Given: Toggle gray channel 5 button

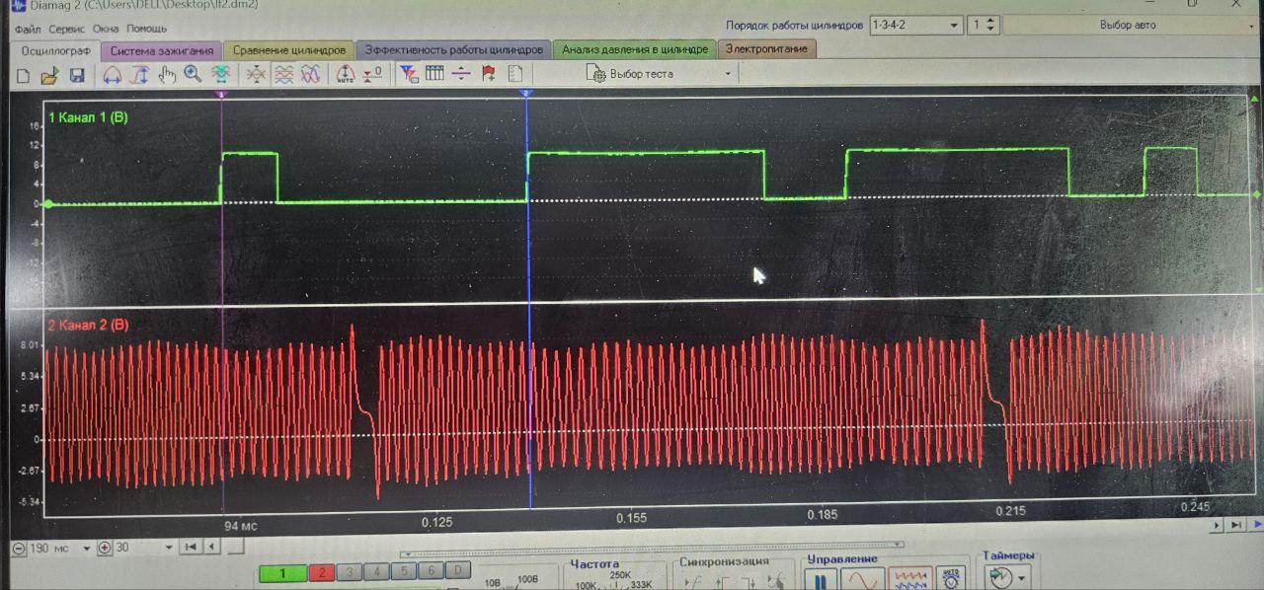Looking at the screenshot, I should (404, 571).
